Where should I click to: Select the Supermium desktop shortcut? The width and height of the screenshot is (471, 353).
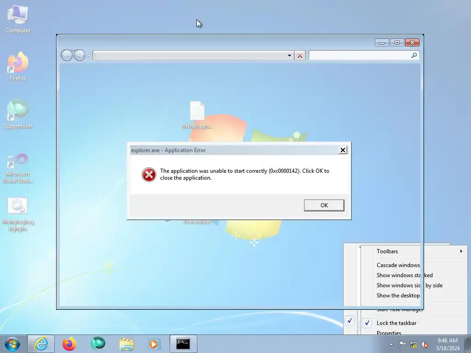point(18,114)
